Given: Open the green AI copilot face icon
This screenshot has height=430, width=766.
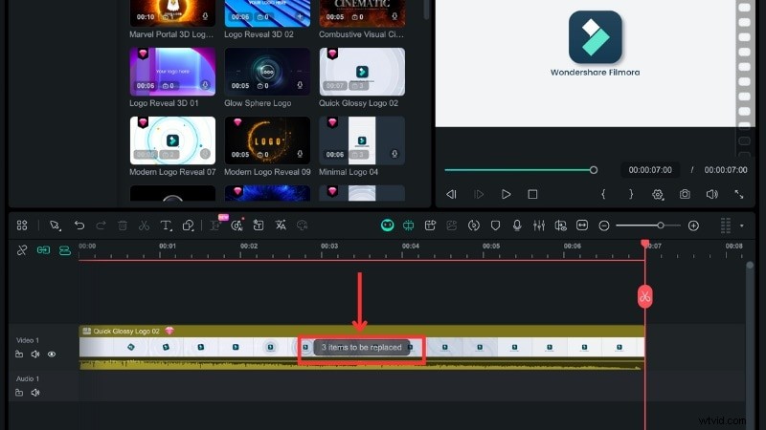Looking at the screenshot, I should click(x=388, y=226).
